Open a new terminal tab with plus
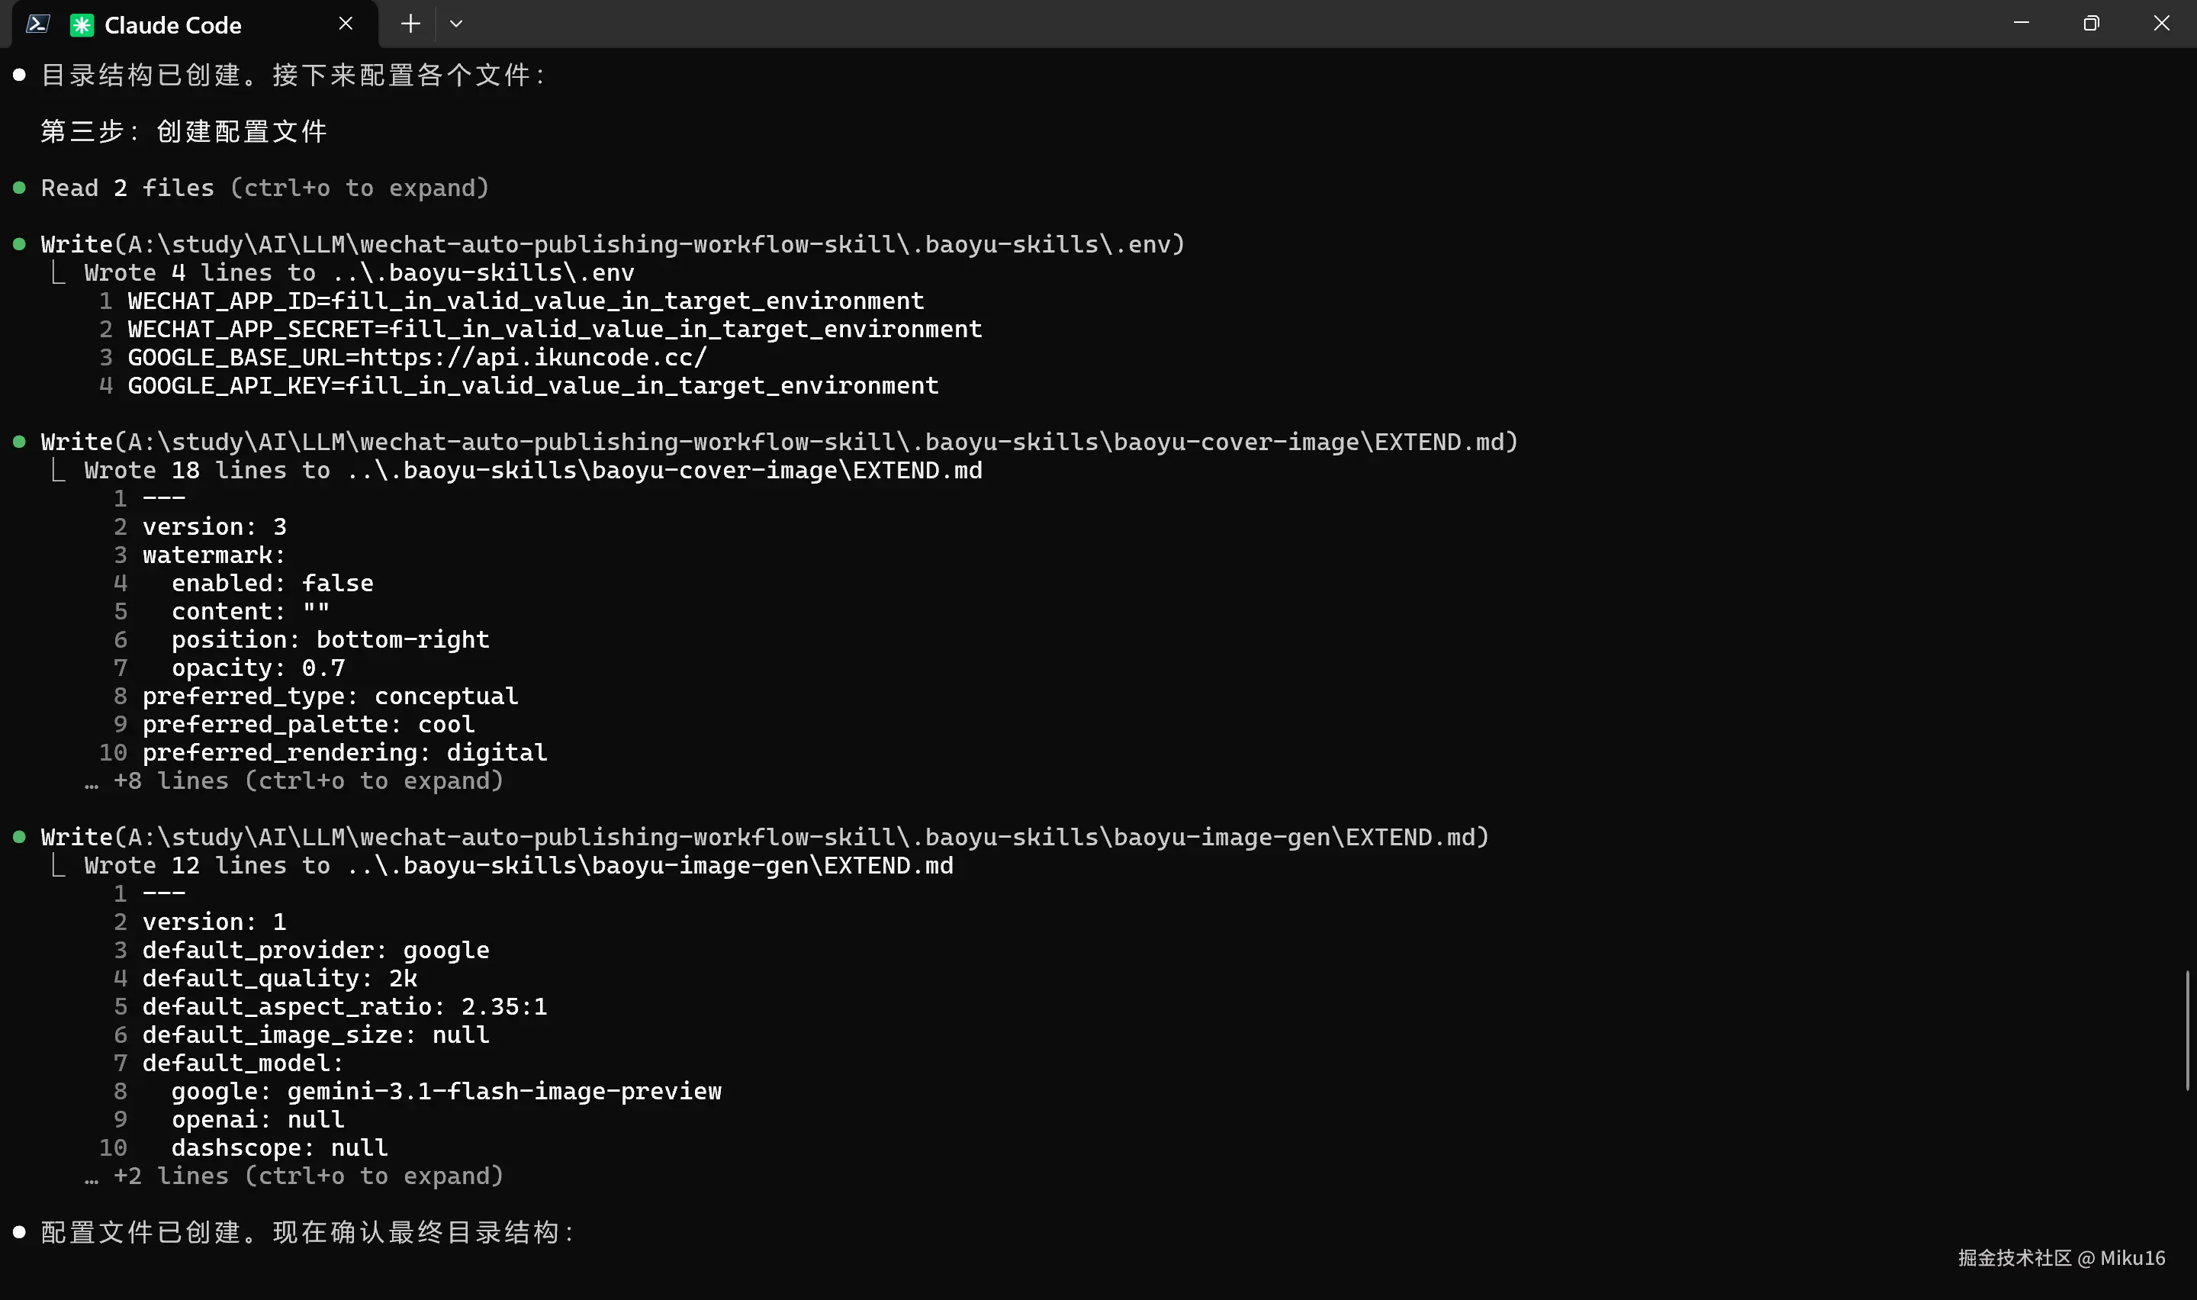 [410, 24]
